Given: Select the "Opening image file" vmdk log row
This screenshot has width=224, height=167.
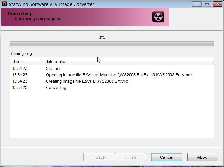Looking at the screenshot, I should tap(112, 75).
